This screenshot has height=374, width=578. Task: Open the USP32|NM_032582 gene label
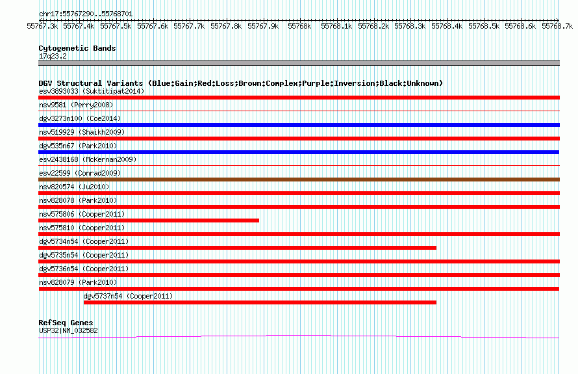(68, 331)
